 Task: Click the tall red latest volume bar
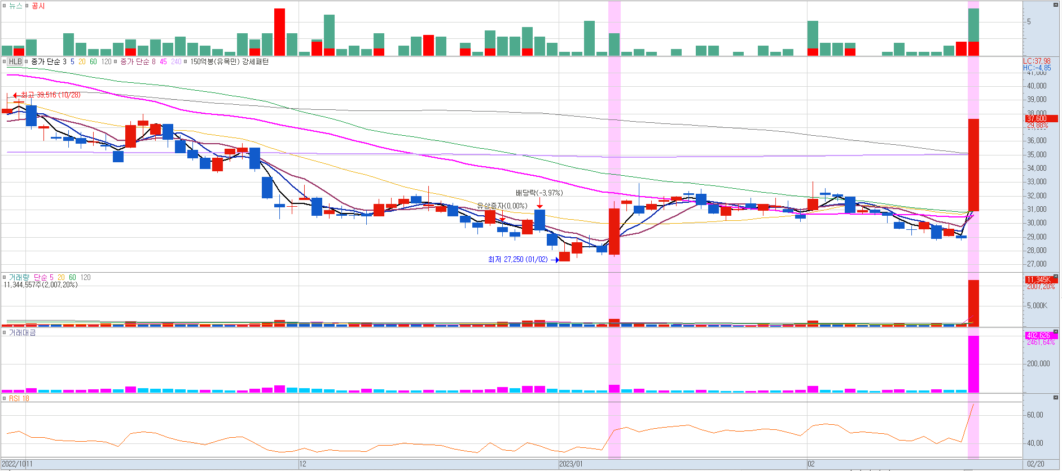tap(973, 303)
